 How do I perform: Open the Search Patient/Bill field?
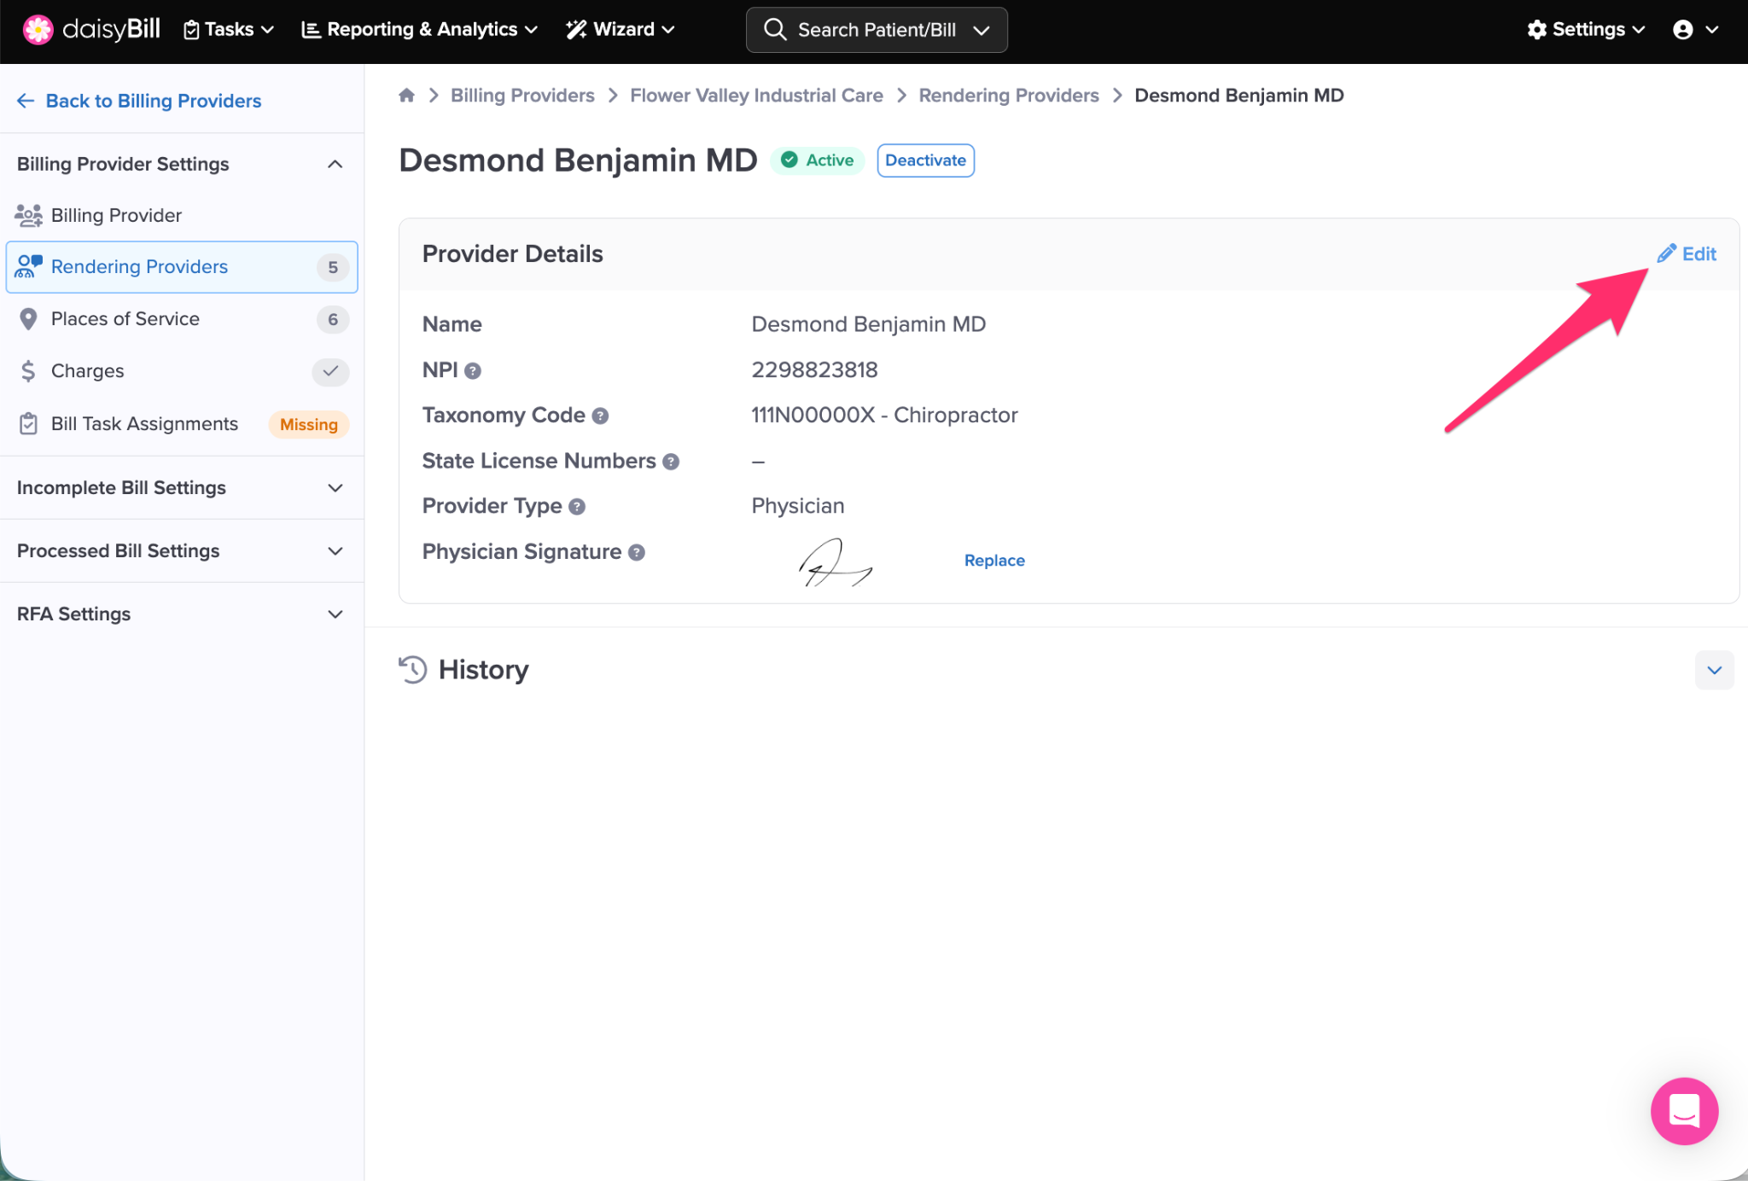pyautogui.click(x=876, y=30)
